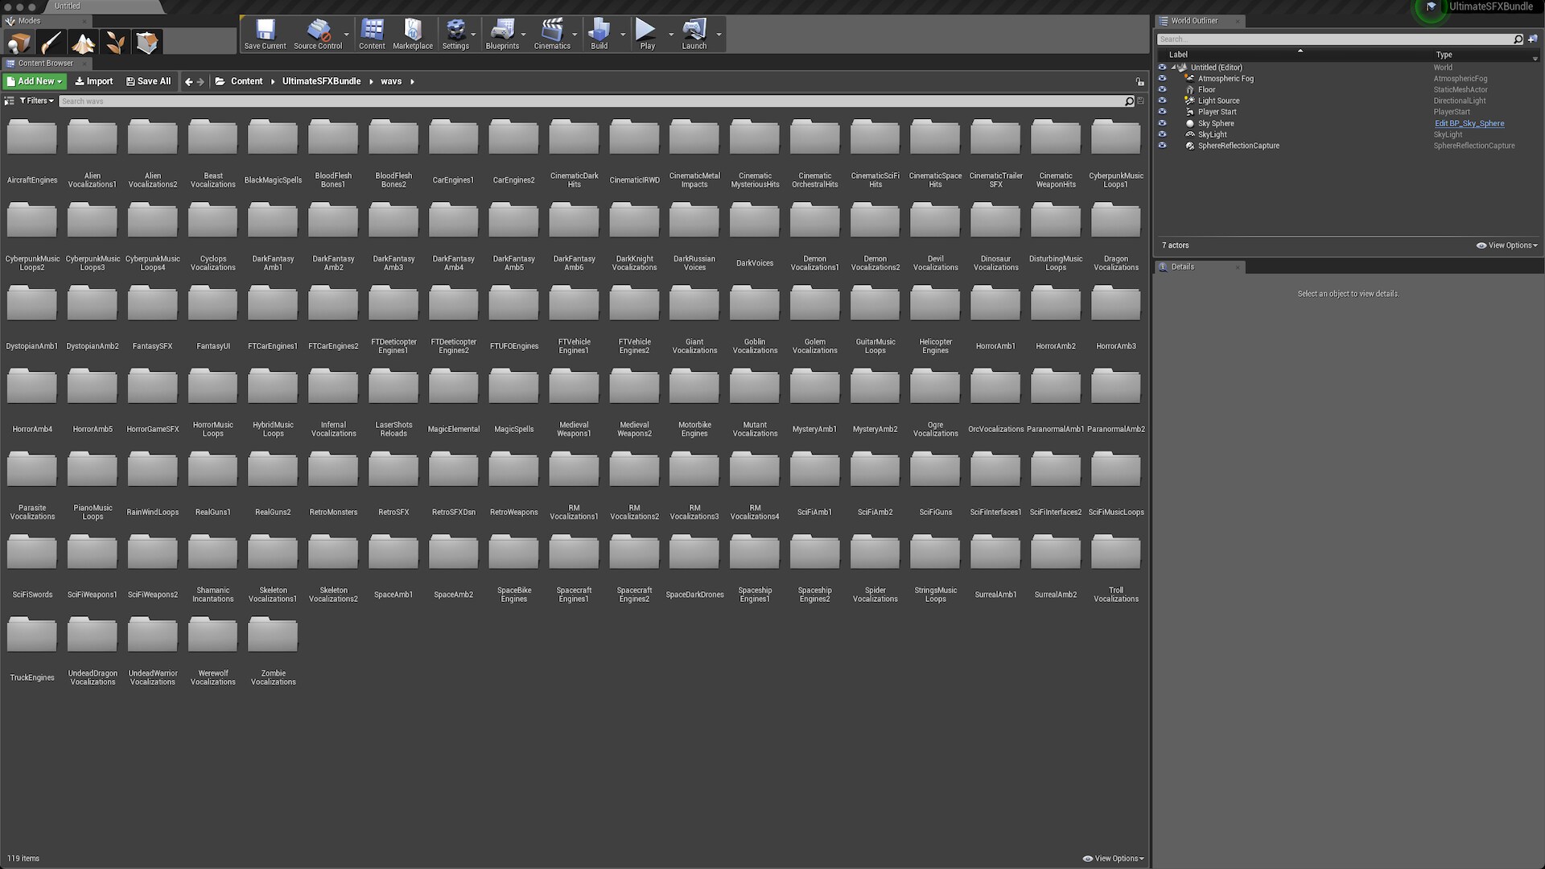
Task: Open the Edit BP_Sky_Sphere link
Action: [x=1469, y=124]
